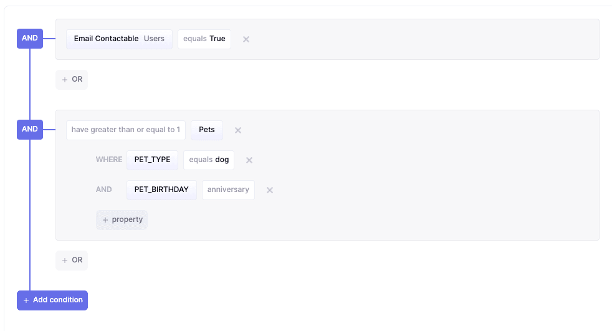Image resolution: width=612 pixels, height=331 pixels.
Task: Click the Add condition button
Action: 52,300
